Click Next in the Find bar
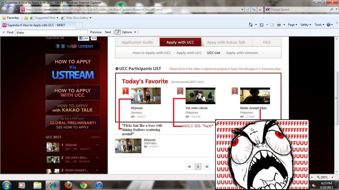This screenshot has width=339, height=190. [x=108, y=32]
